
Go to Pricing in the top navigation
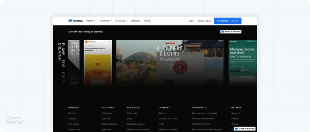tap(147, 21)
